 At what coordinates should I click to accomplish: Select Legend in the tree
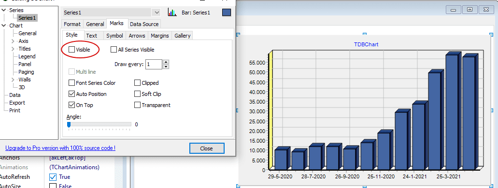[27, 56]
